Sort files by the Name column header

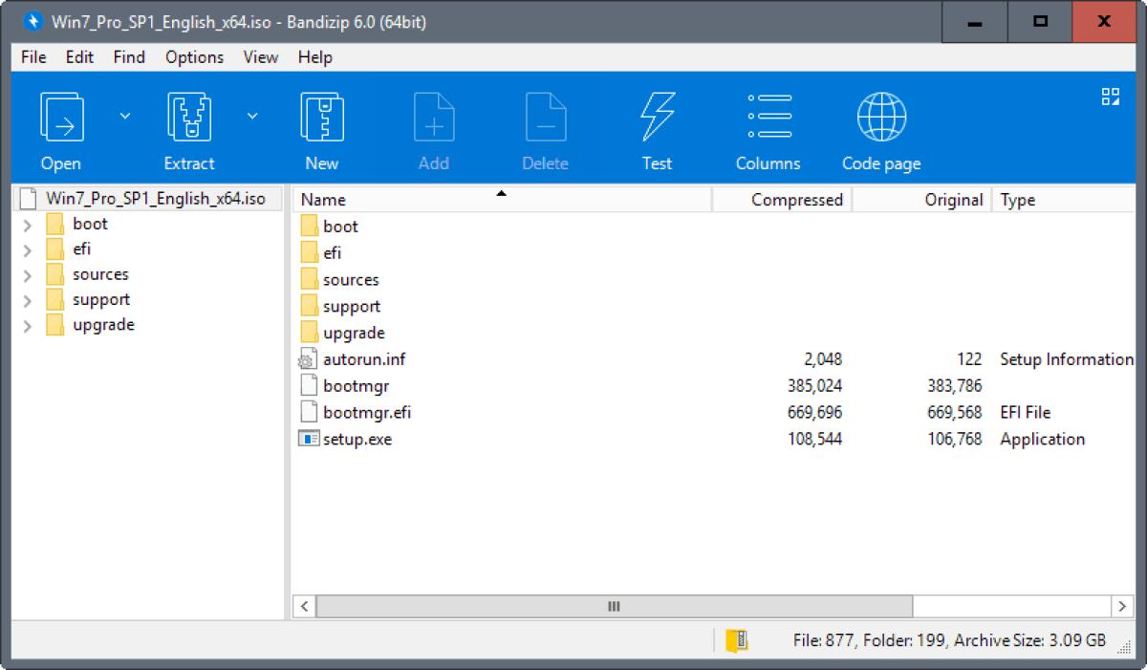coord(322,199)
